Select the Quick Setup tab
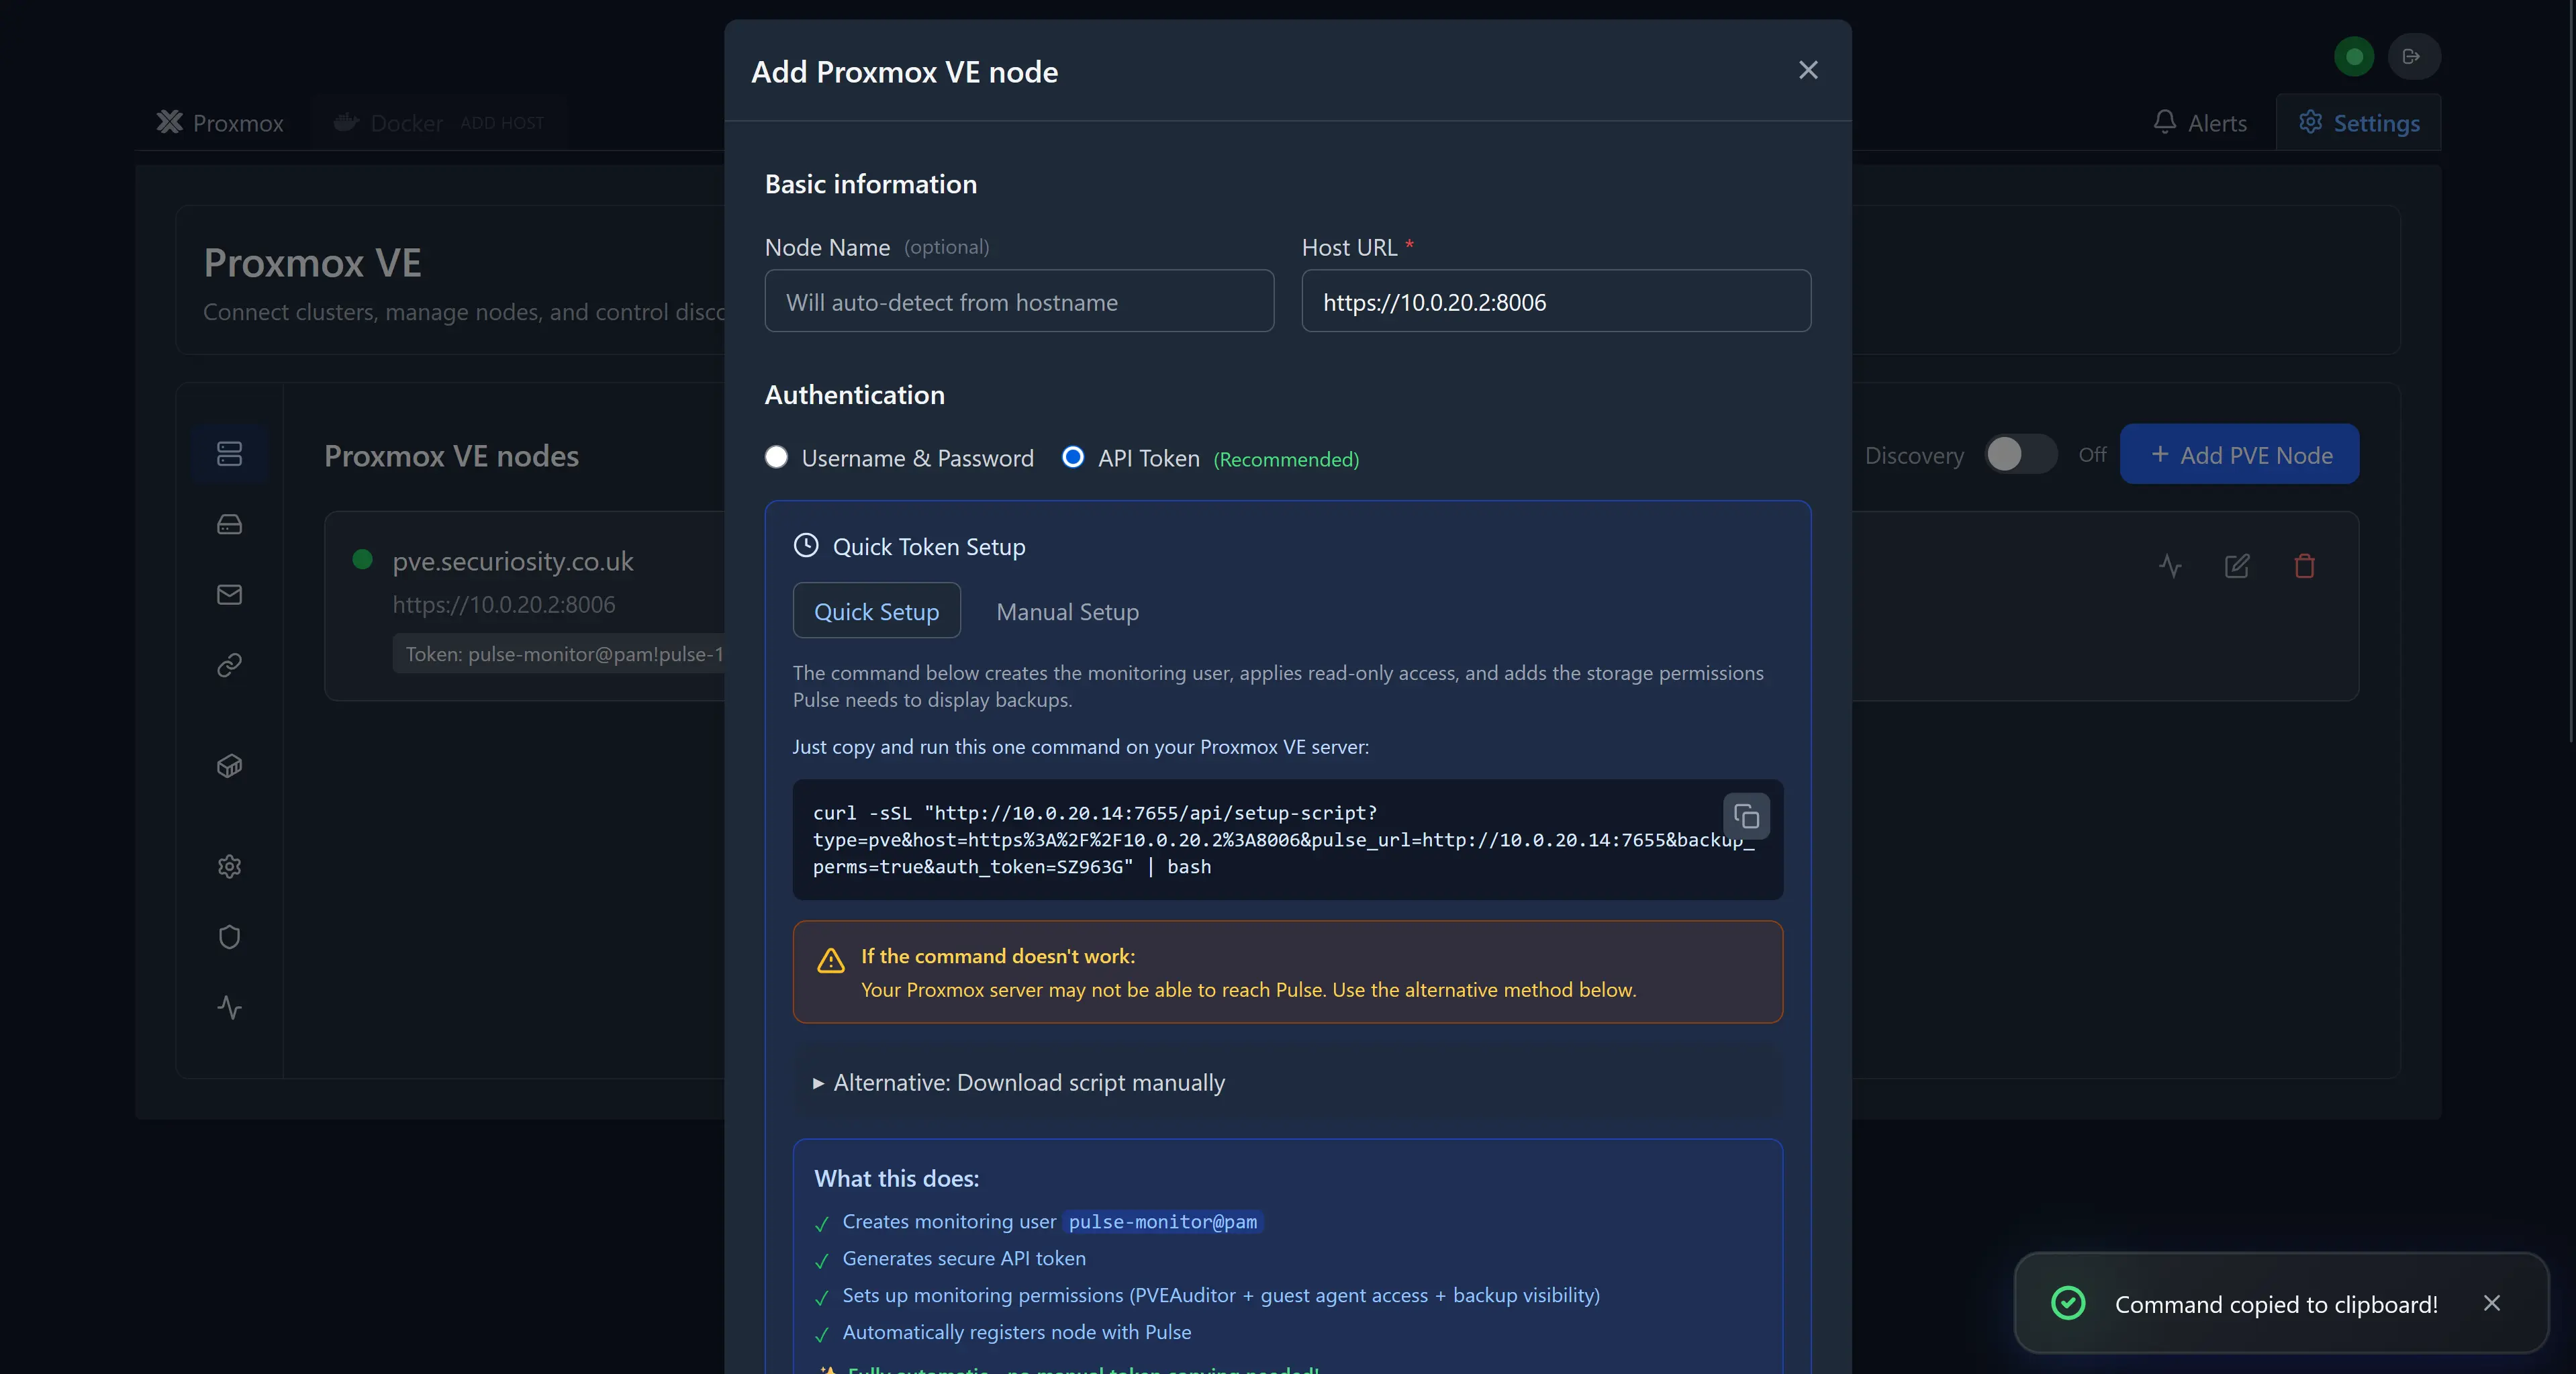This screenshot has height=1374, width=2576. (876, 611)
